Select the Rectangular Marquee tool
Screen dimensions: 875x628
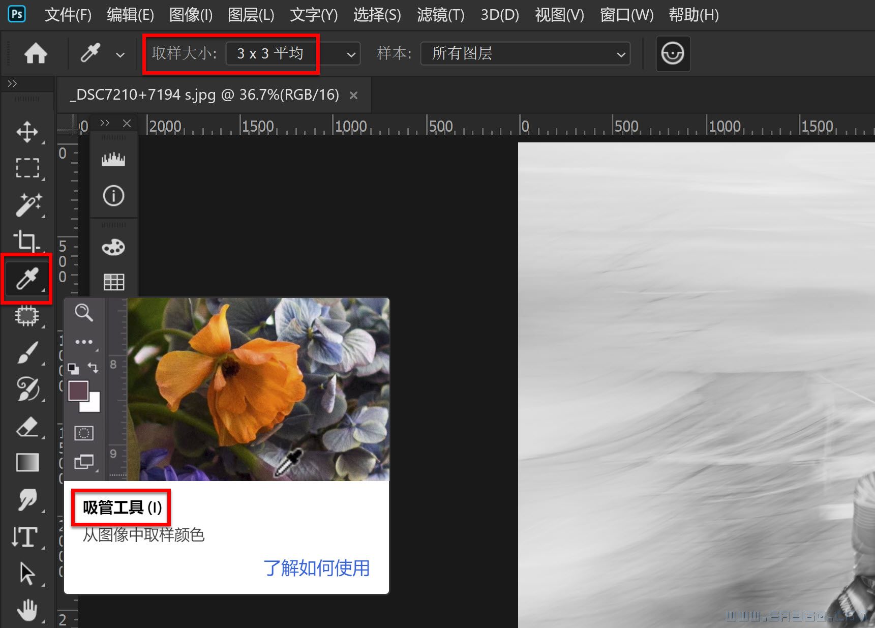(x=27, y=168)
